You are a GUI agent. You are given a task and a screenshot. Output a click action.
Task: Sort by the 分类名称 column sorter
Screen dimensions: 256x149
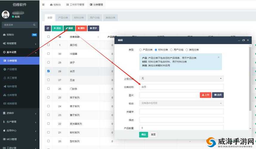click(x=98, y=37)
